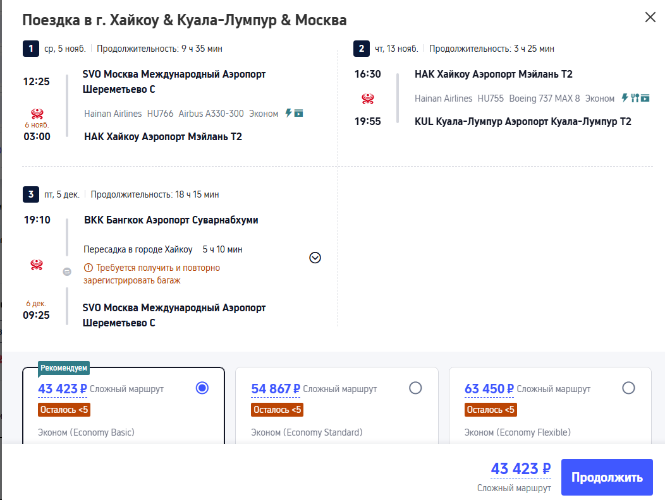Click aircraft Airbus A330-300

tap(211, 114)
